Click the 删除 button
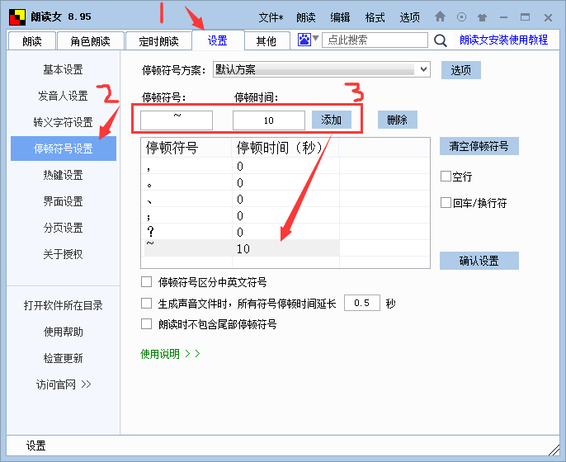 (x=398, y=120)
